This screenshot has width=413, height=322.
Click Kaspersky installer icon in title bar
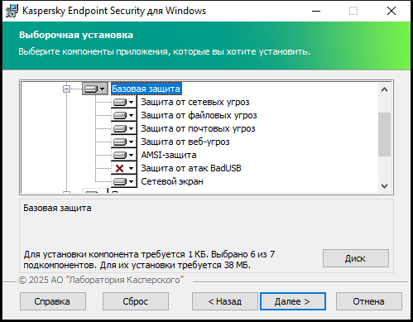[x=12, y=11]
